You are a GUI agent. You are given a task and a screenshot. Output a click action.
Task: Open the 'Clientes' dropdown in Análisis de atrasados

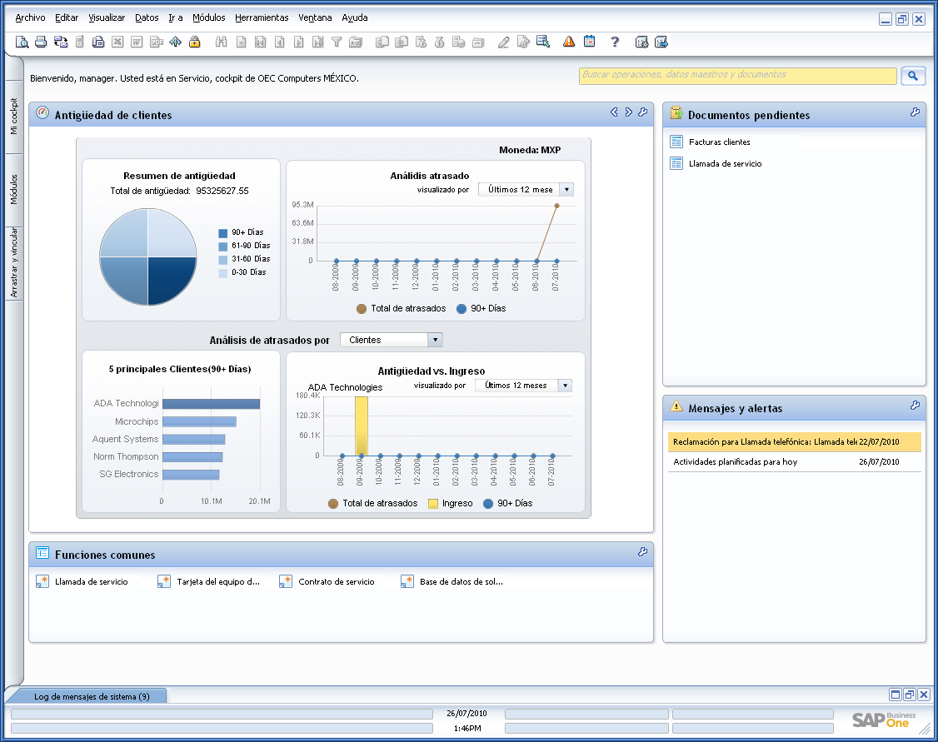click(436, 339)
